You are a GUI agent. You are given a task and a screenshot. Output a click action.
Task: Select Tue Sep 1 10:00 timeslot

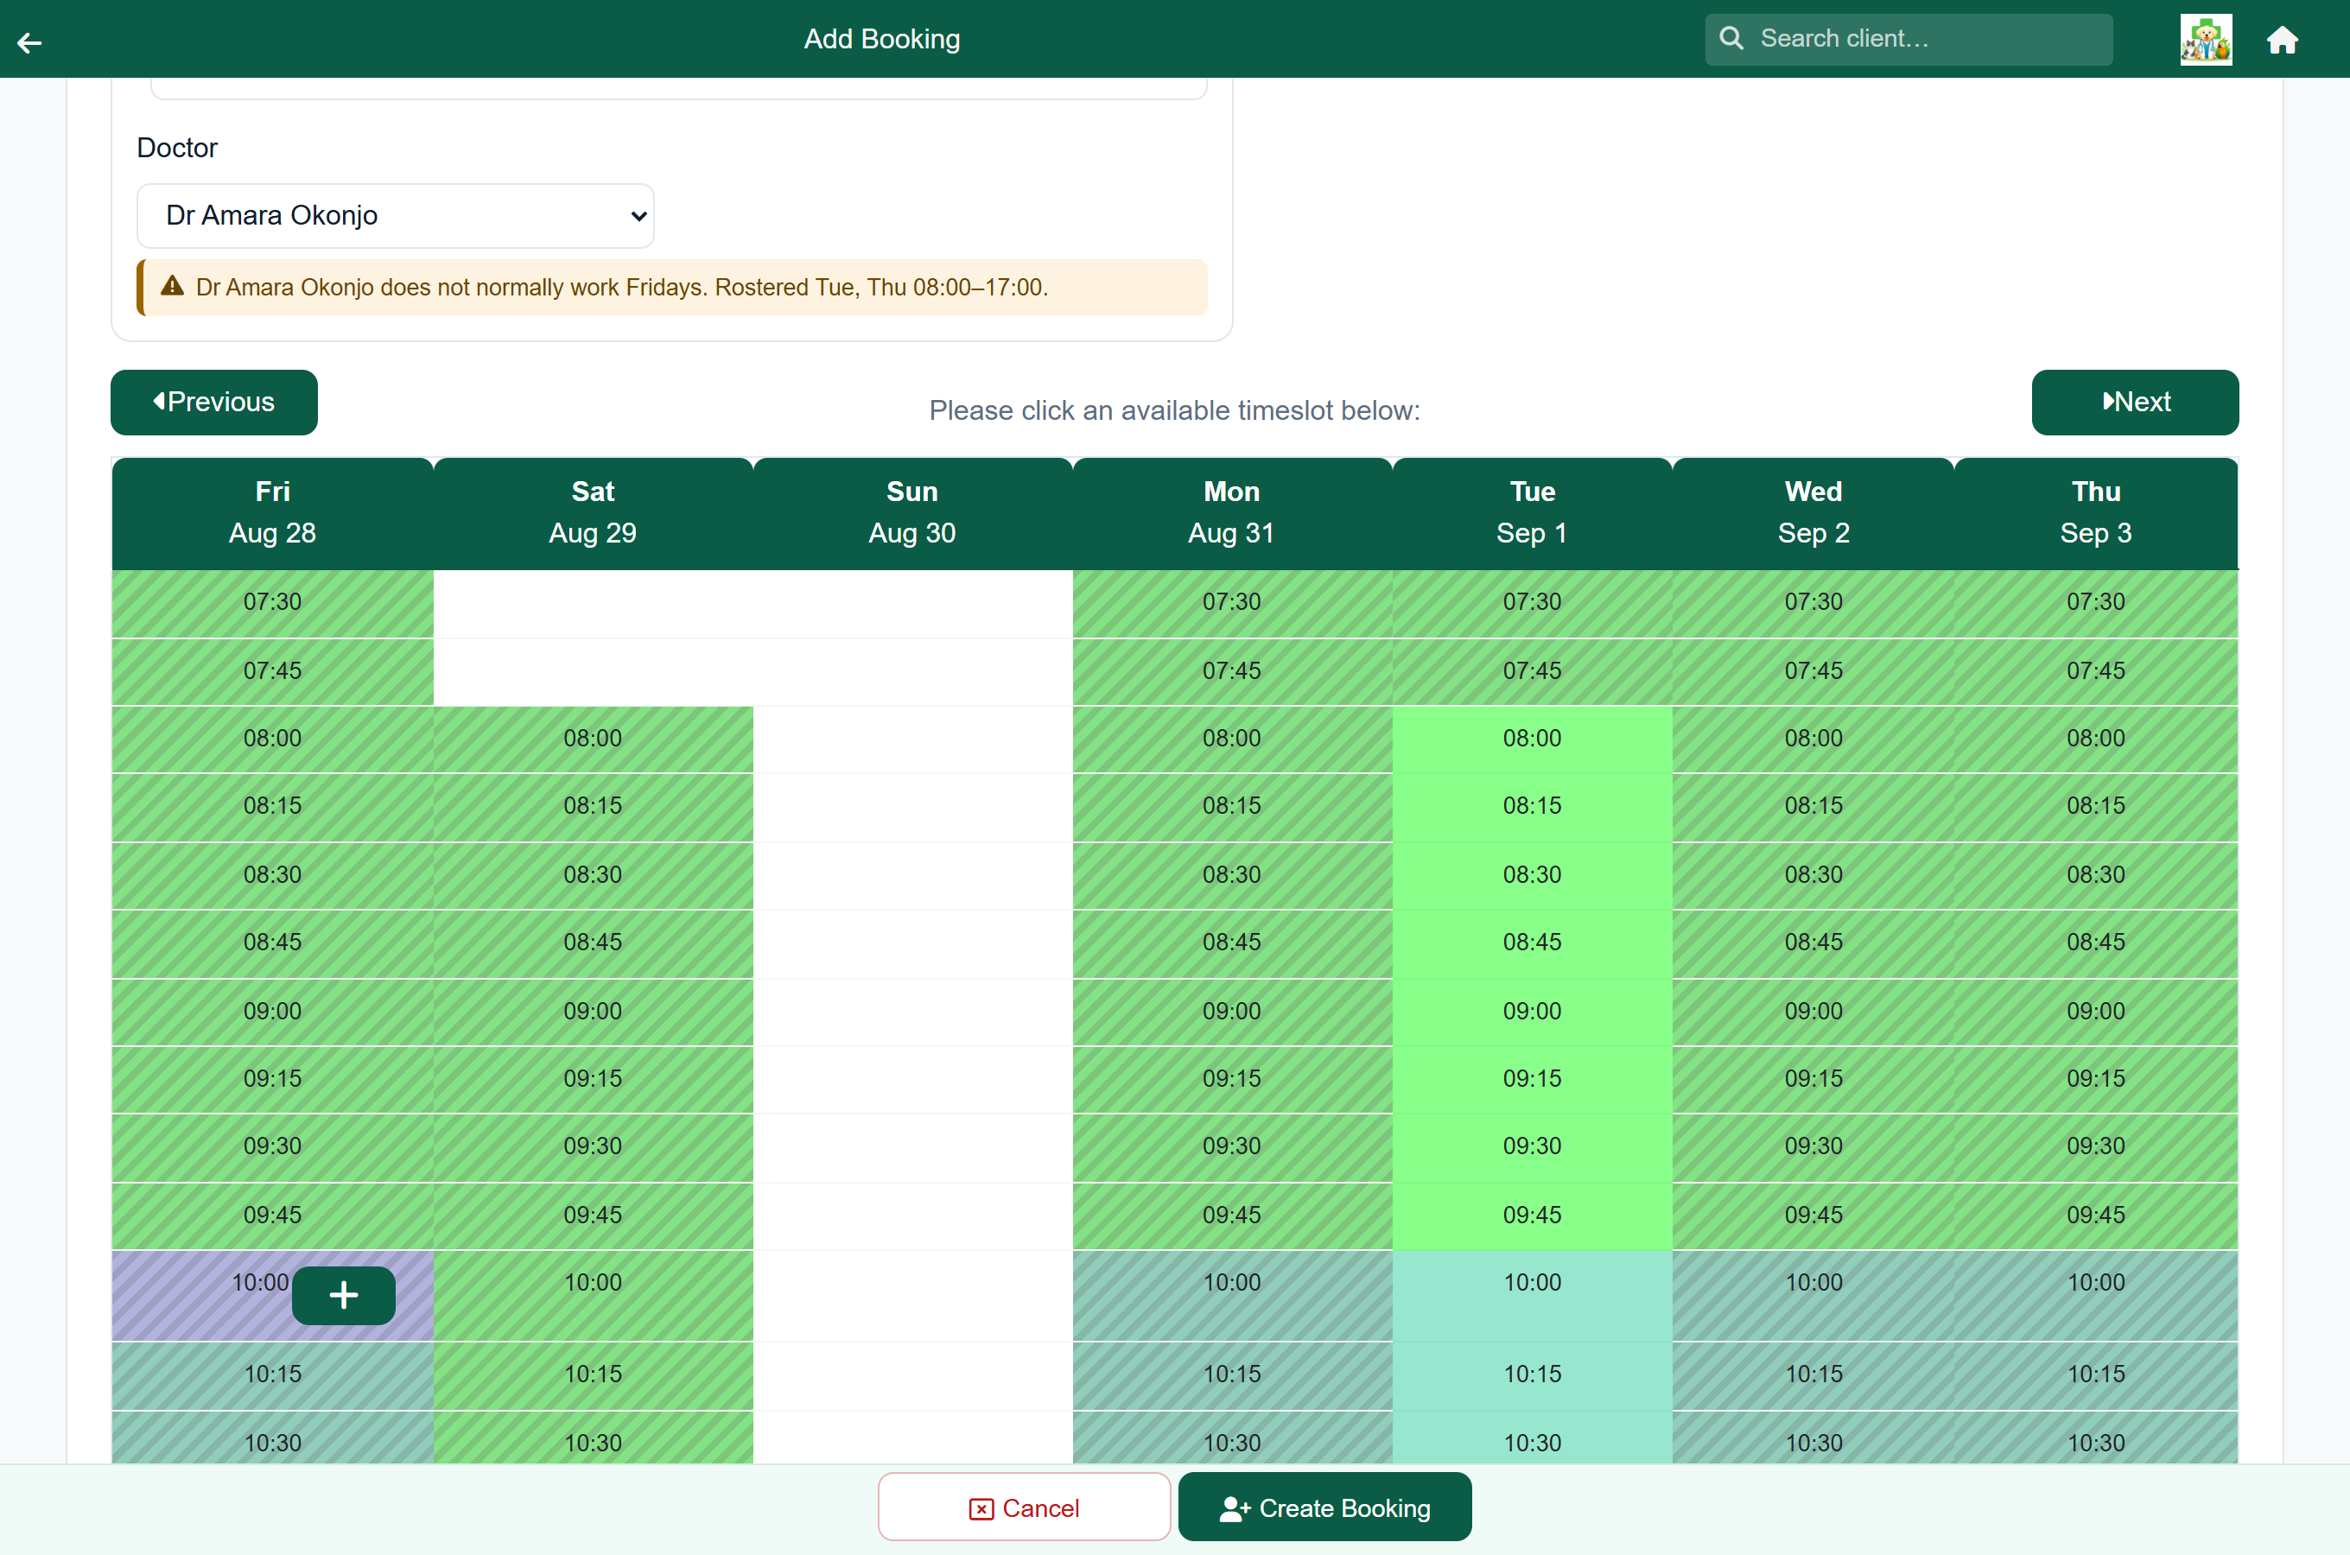click(x=1531, y=1295)
